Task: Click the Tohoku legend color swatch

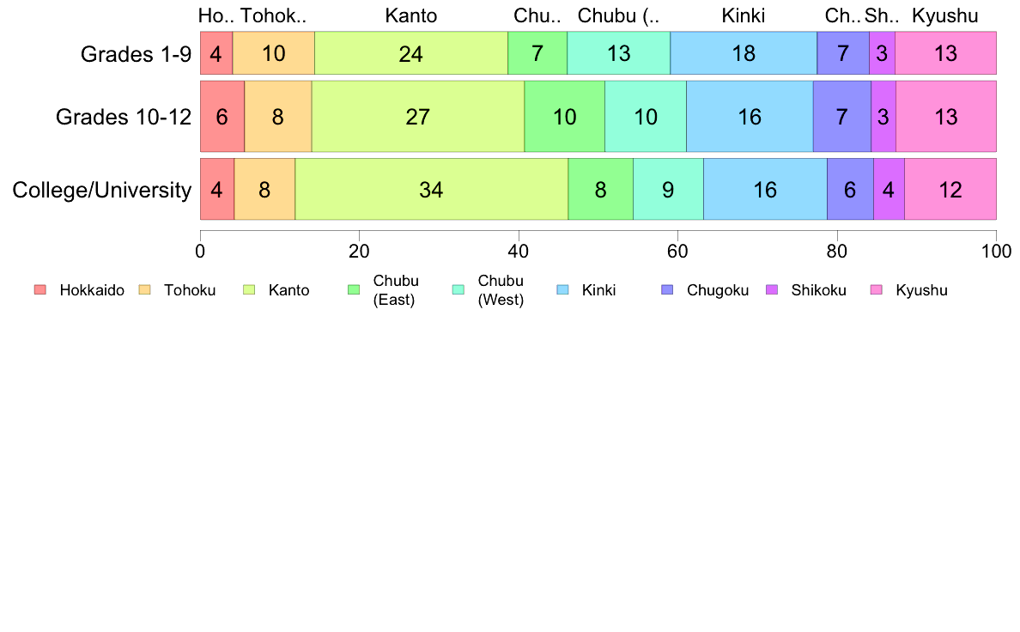Action: (x=144, y=289)
